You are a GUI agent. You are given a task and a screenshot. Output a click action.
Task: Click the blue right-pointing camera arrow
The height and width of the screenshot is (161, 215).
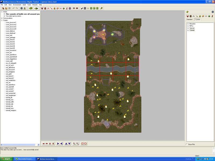[x=58, y=144]
